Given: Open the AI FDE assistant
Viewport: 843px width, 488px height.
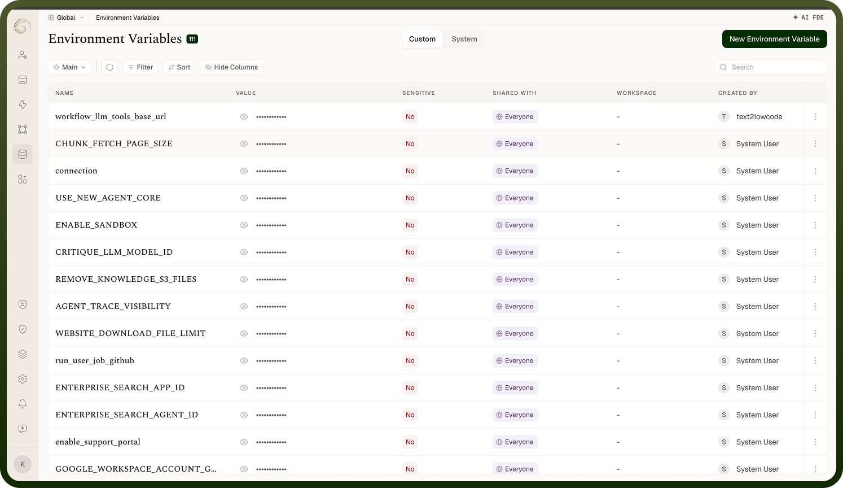Looking at the screenshot, I should [809, 18].
